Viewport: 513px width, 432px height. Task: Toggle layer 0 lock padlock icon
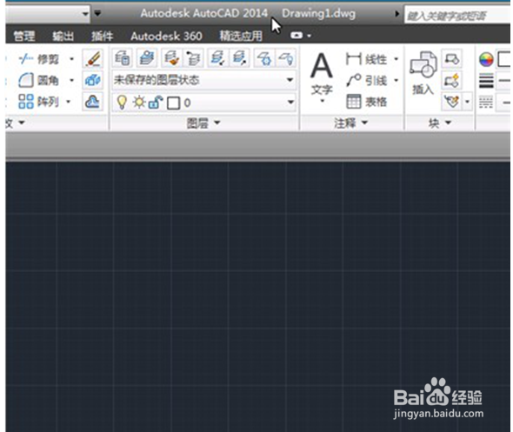tap(156, 103)
